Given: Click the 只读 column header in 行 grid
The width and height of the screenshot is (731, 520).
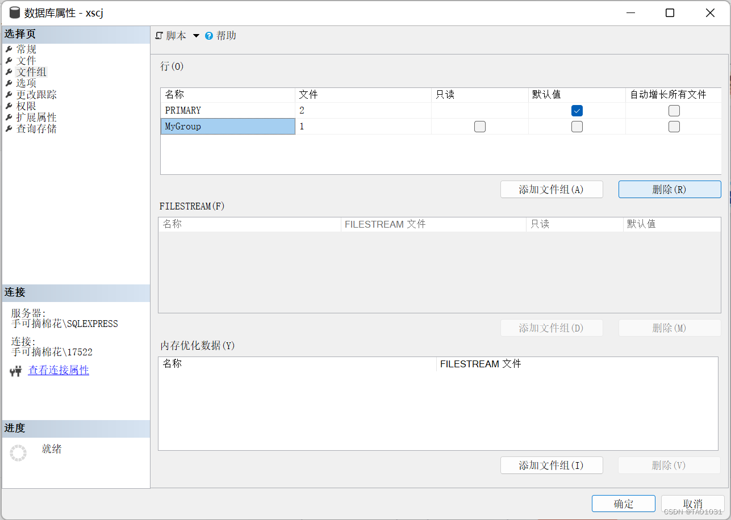Looking at the screenshot, I should [x=480, y=95].
